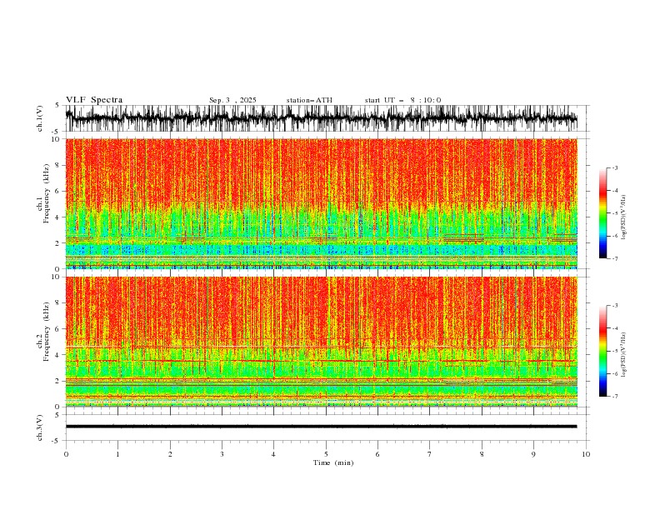
Task: Click the VLF Spectra title text
Action: 94,100
